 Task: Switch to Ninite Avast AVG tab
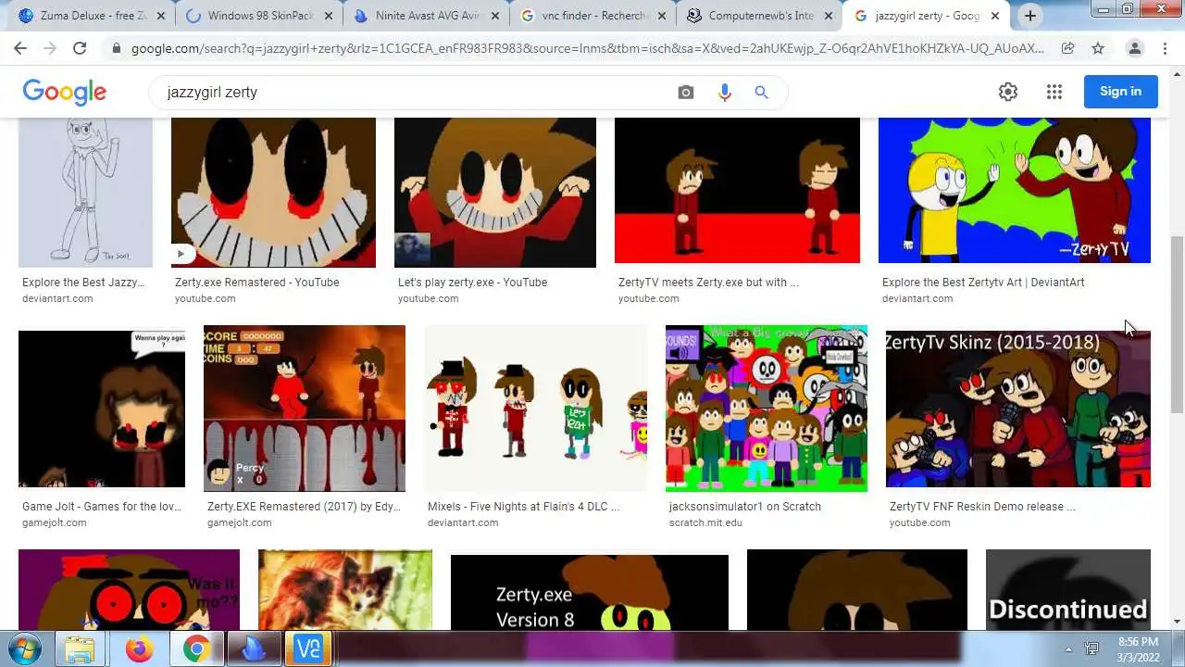pyautogui.click(x=426, y=16)
